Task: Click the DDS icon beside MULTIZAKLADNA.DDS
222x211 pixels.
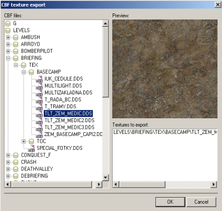Action: pyautogui.click(x=39, y=93)
